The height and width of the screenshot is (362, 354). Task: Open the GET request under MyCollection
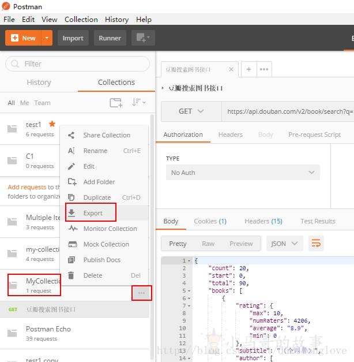click(x=74, y=309)
